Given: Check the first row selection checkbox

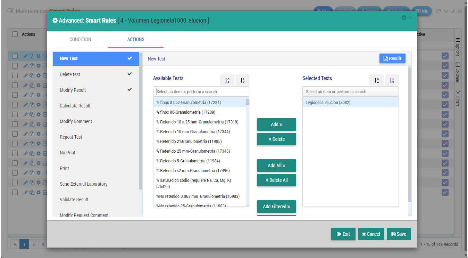Looking at the screenshot, I should (15, 56).
